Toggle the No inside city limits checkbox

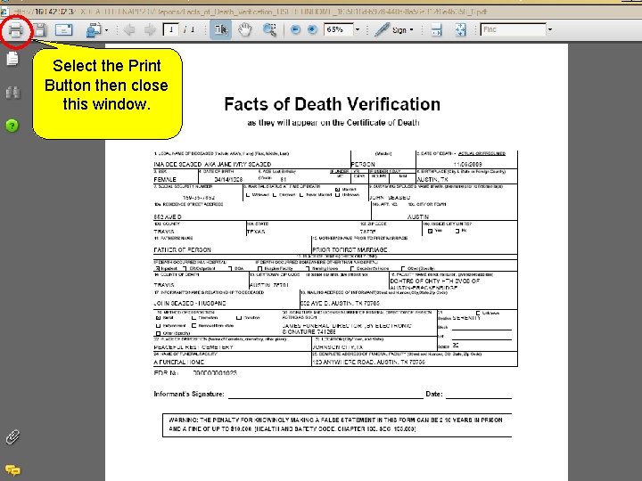457,231
